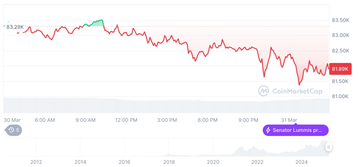359x167 pixels.
Task: Click the range slider pause-style handle
Action: [x=329, y=147]
